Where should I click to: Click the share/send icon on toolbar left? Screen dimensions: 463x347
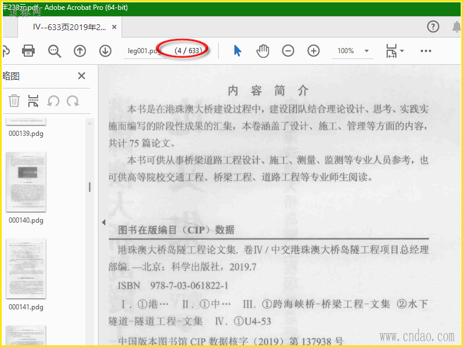coord(6,51)
